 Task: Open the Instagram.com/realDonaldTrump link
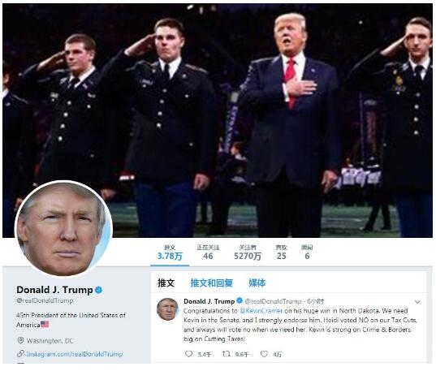tap(75, 354)
